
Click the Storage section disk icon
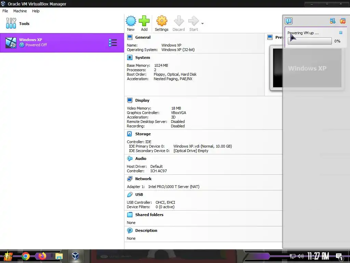coord(130,134)
